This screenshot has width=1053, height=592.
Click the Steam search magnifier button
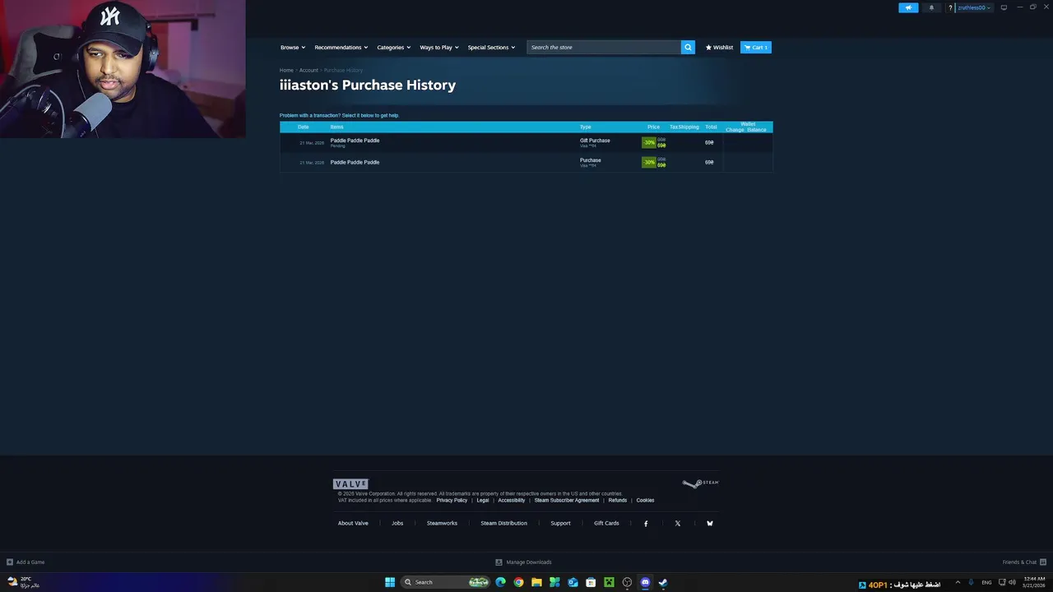click(688, 47)
